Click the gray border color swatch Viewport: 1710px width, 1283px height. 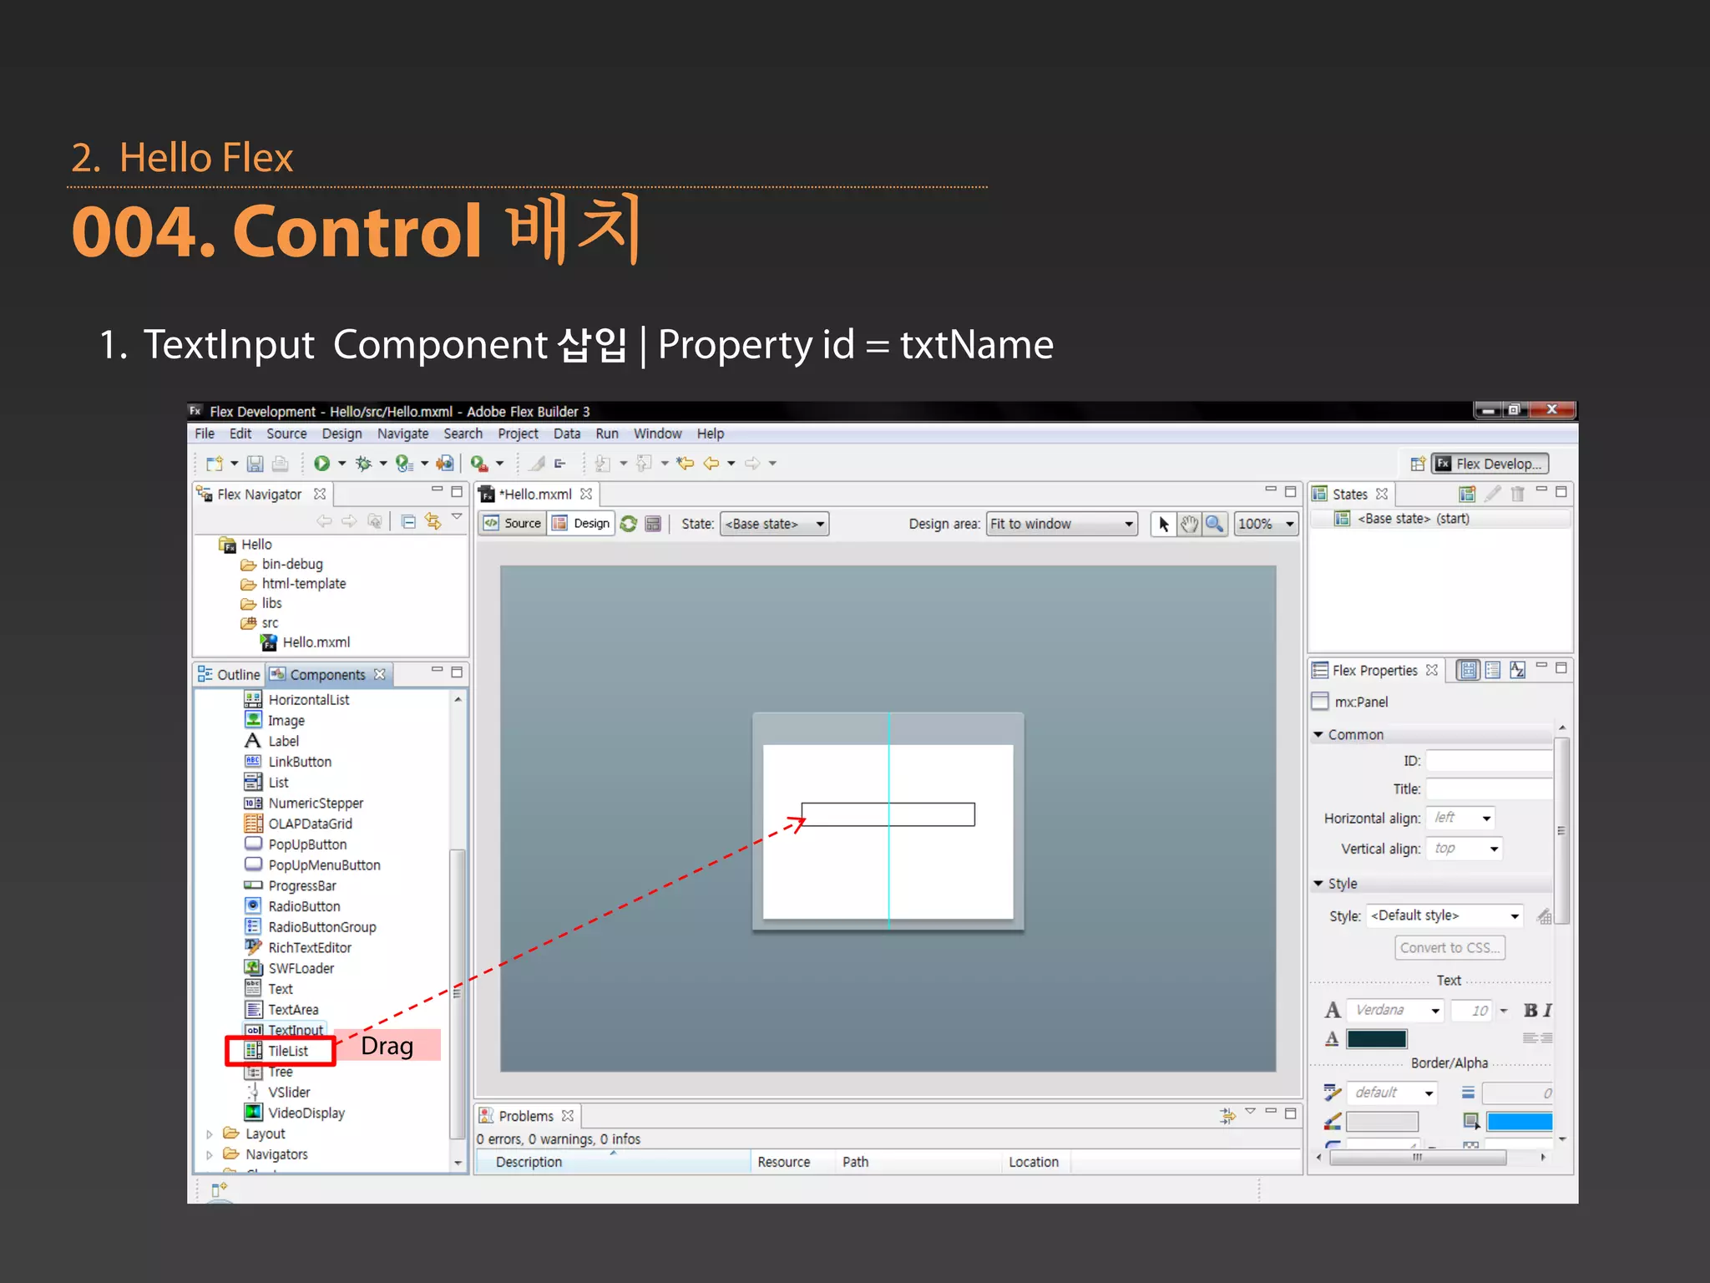[x=1383, y=1122]
